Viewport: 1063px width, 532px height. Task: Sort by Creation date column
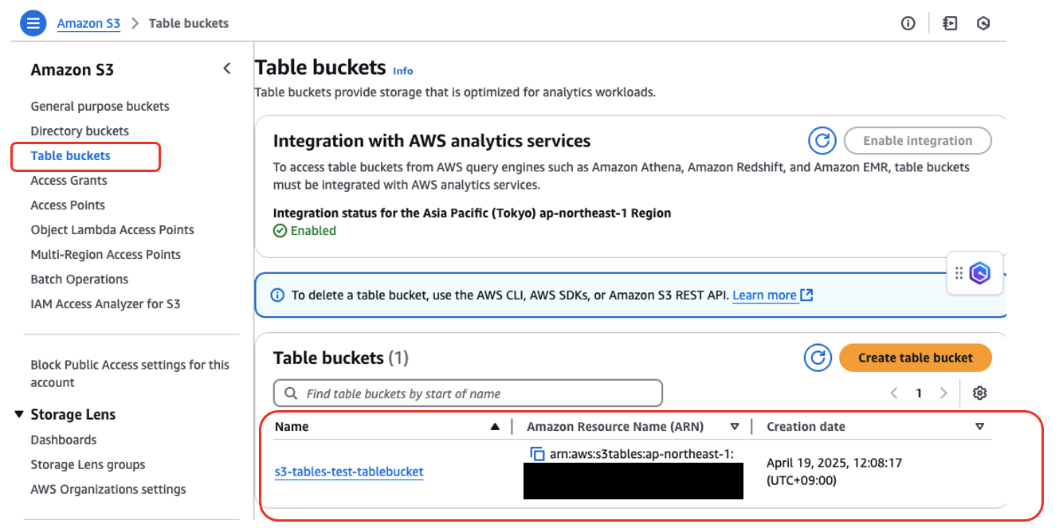coord(979,427)
